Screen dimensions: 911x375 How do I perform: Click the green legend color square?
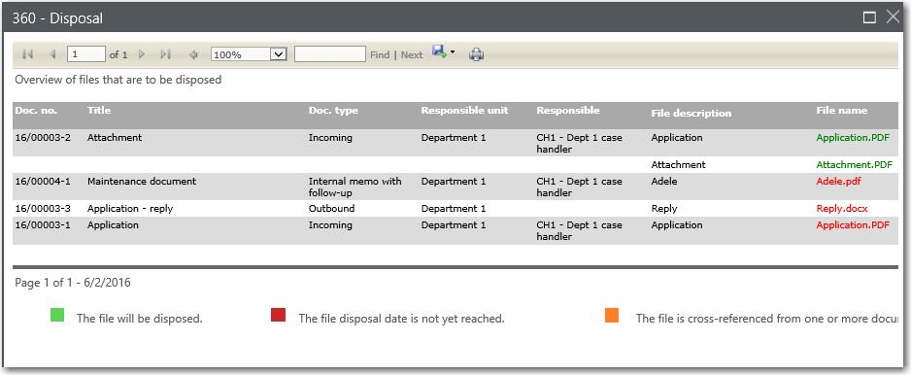(x=57, y=315)
